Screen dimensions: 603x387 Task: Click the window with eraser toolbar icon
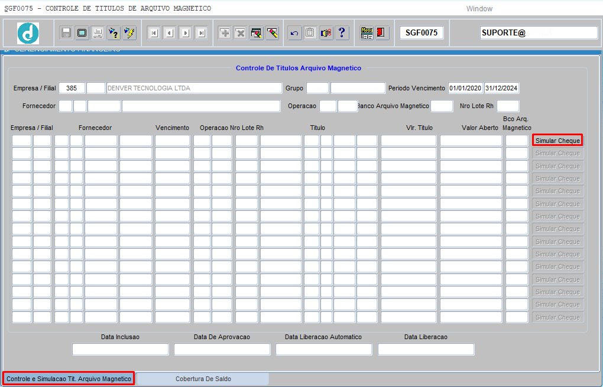(x=256, y=33)
